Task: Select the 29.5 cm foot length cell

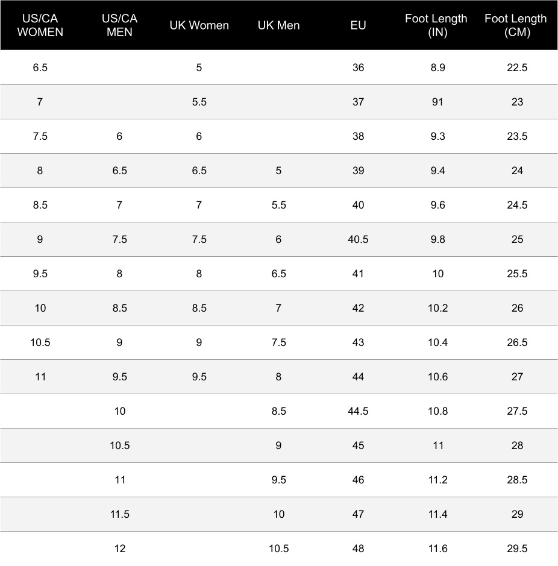Action: coord(517,549)
